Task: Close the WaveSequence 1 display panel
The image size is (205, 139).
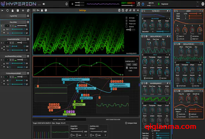Action: click(137, 15)
